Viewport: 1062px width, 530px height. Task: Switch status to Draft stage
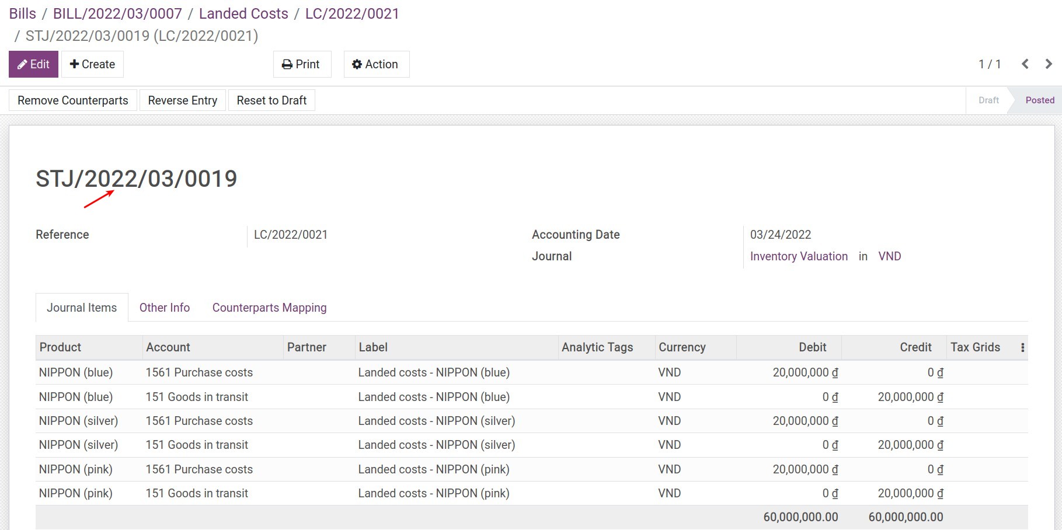[988, 100]
